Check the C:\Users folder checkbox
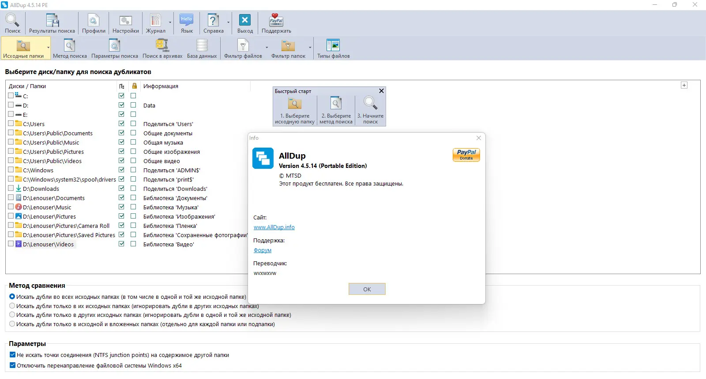Viewport: 706px width, 379px height. tap(11, 123)
